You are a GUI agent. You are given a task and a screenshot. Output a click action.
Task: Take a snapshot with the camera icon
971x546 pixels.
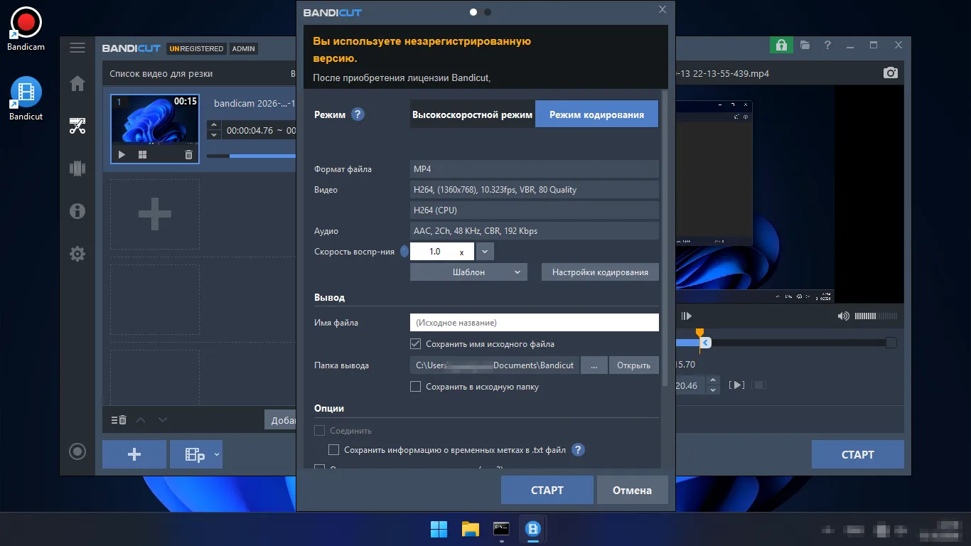(891, 73)
